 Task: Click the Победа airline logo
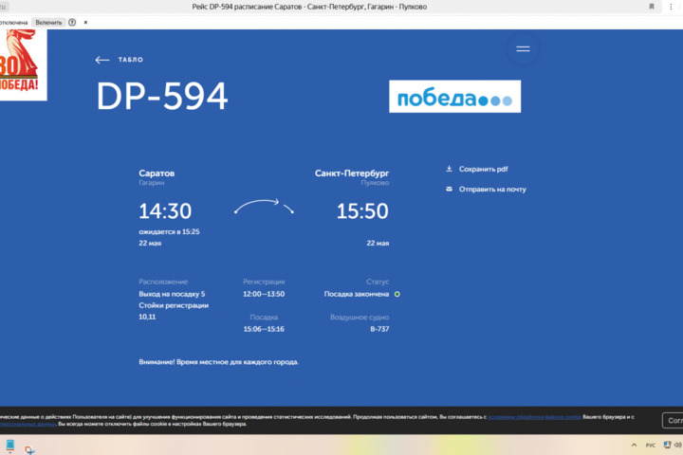pyautogui.click(x=454, y=97)
